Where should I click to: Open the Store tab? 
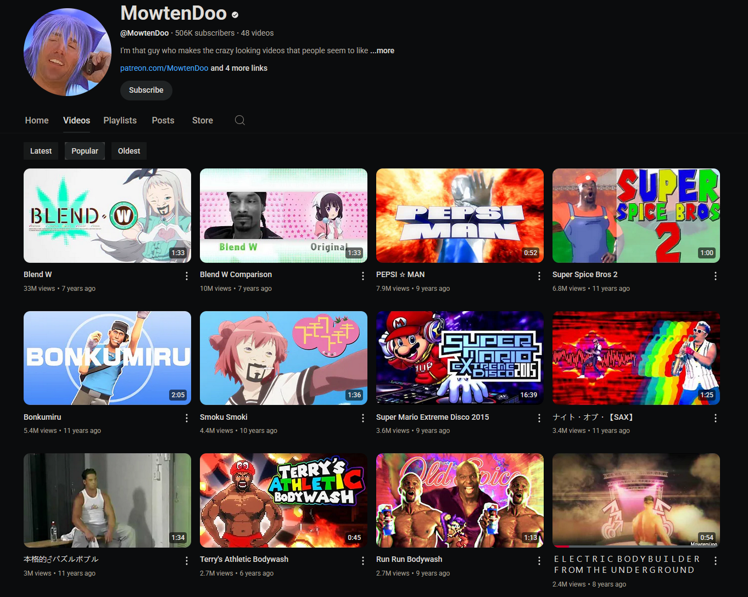(x=203, y=120)
